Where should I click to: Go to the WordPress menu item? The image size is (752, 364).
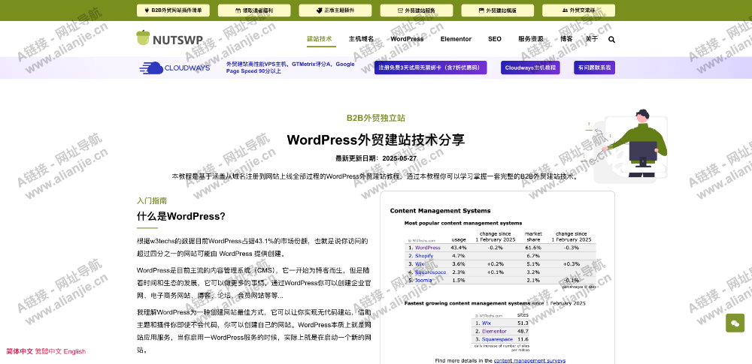(407, 39)
